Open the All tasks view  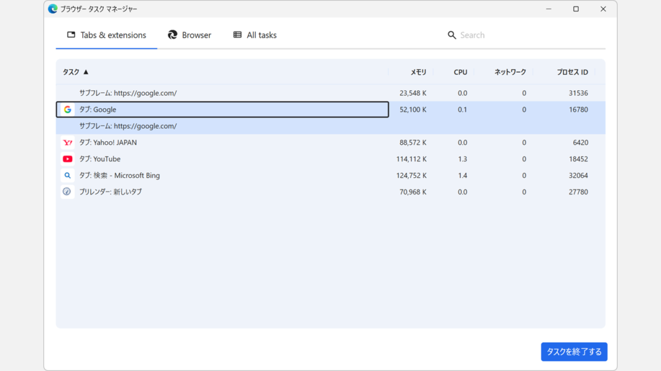261,35
